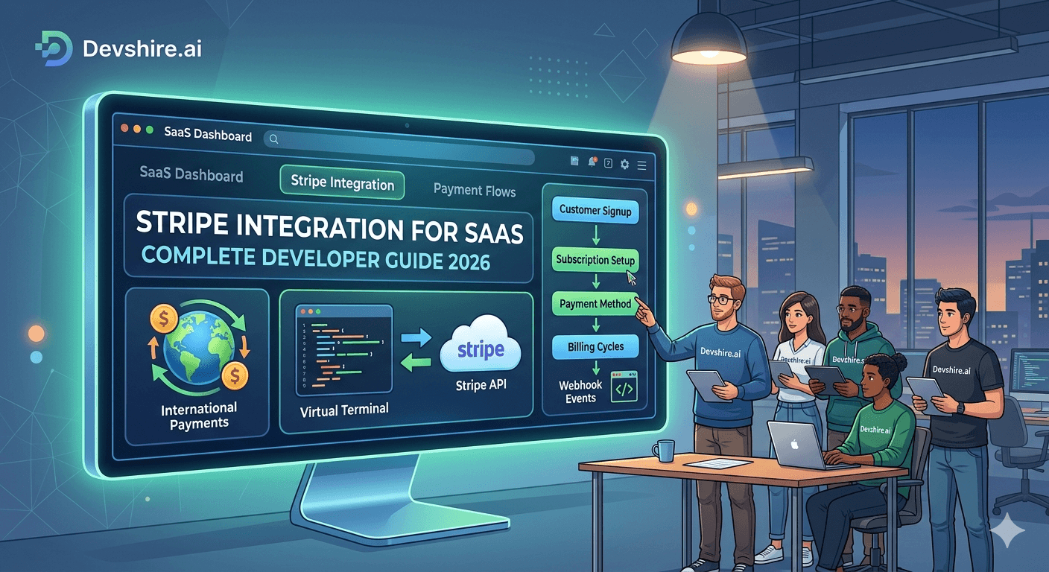This screenshot has height=572, width=1049.
Task: Open the question mark help icon
Action: (608, 163)
